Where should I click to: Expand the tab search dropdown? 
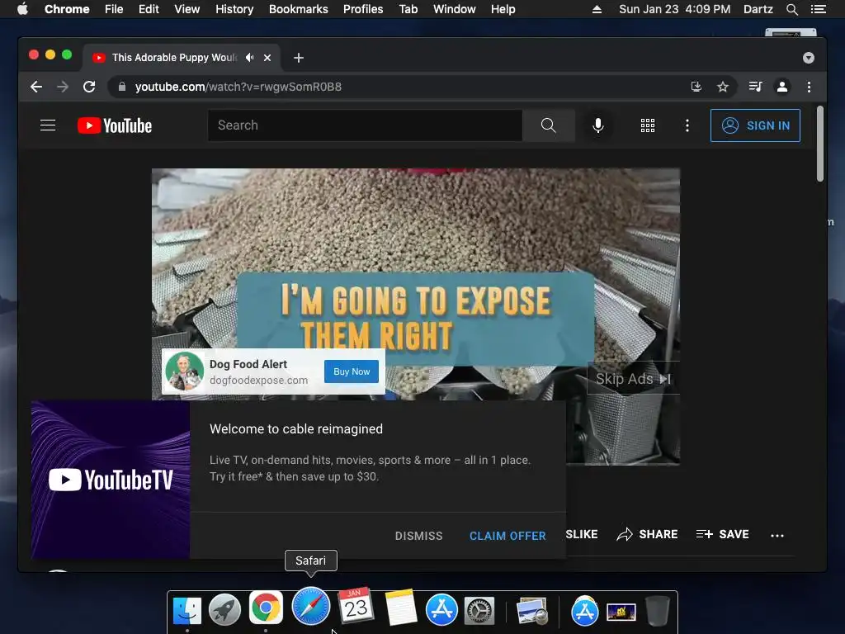[809, 58]
